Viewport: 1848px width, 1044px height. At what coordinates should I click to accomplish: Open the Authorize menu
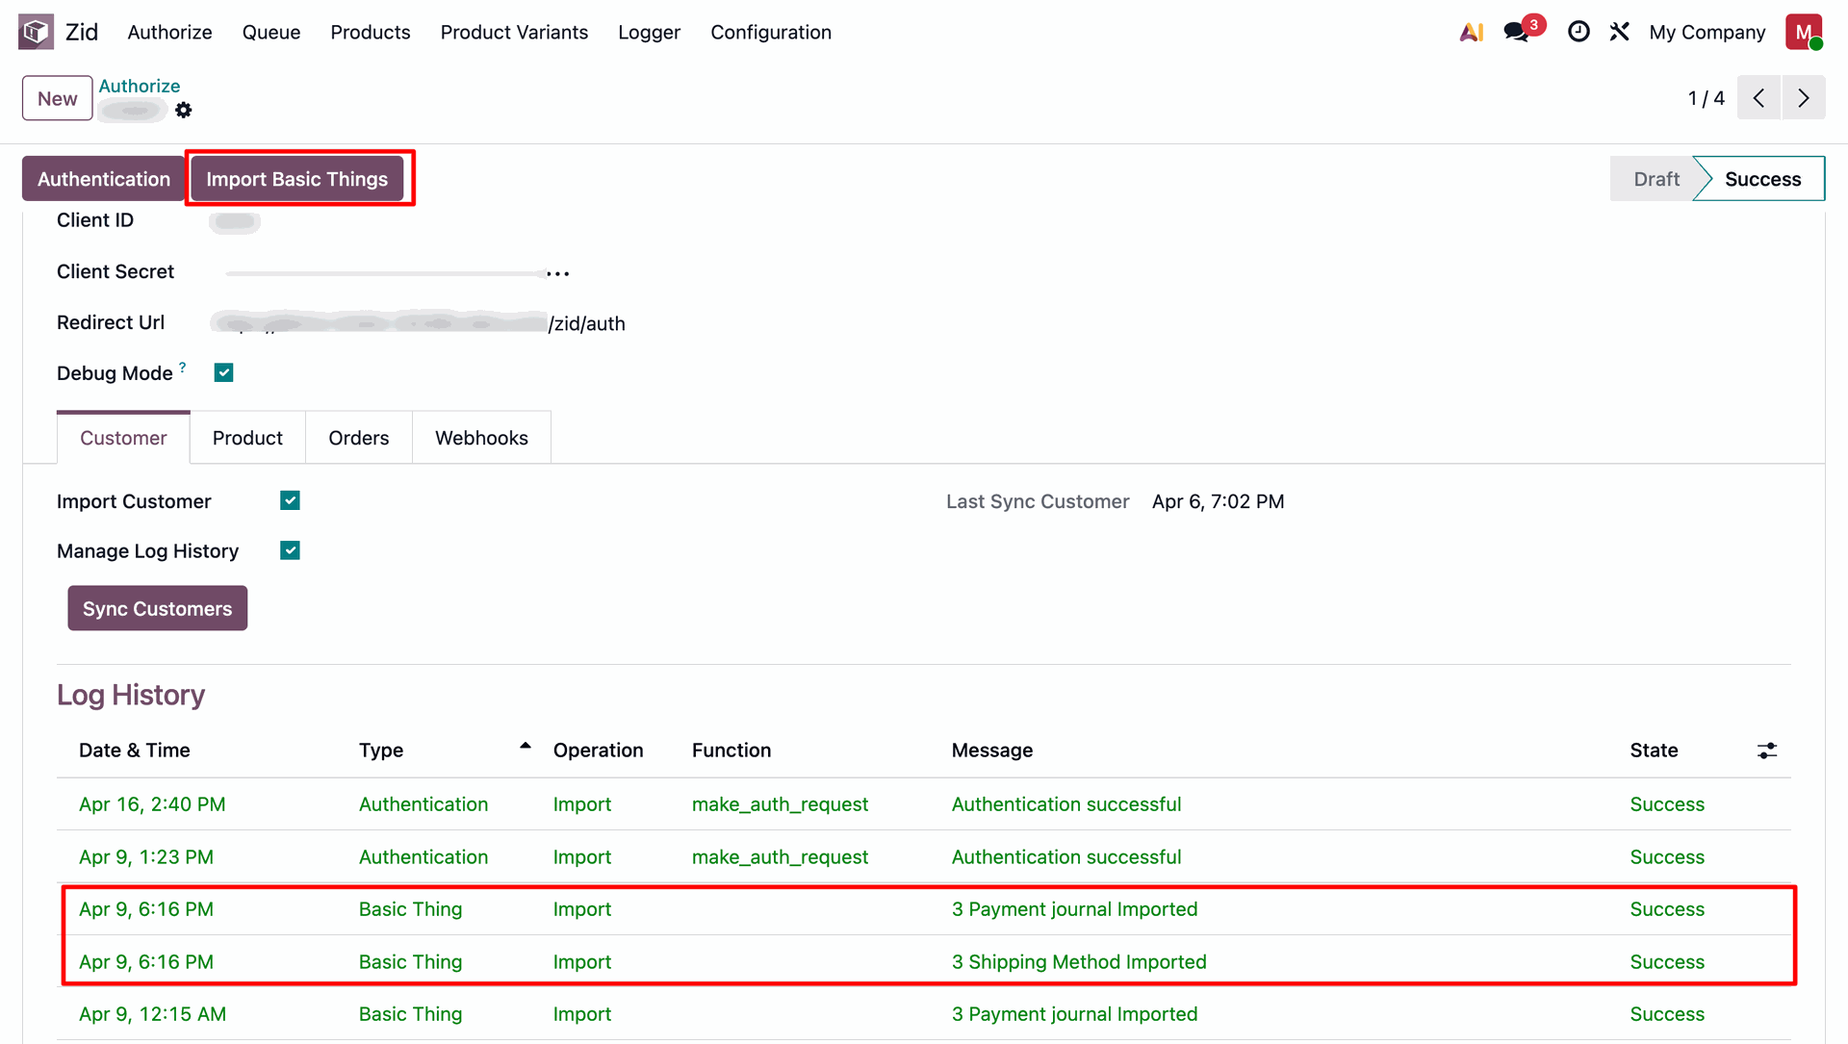pyautogui.click(x=169, y=32)
